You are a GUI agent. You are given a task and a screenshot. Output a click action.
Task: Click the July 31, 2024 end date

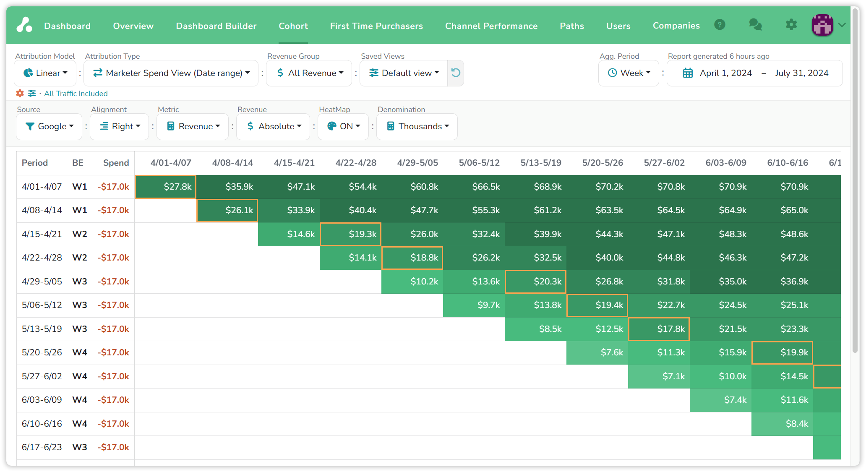click(x=802, y=73)
